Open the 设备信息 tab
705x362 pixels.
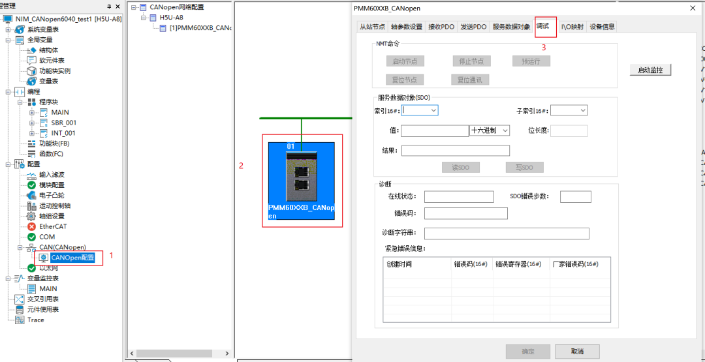(x=602, y=27)
